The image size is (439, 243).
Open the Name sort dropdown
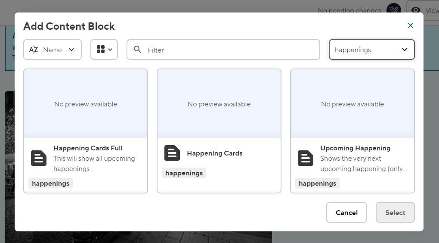click(53, 50)
